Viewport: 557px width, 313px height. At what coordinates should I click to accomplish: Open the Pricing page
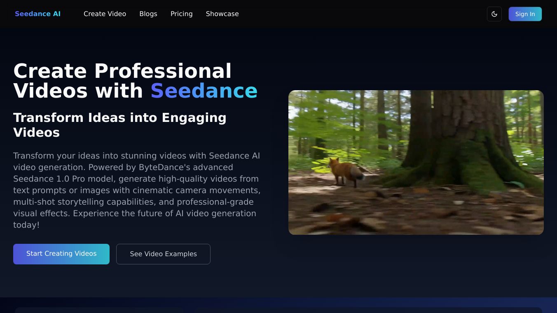pyautogui.click(x=182, y=14)
